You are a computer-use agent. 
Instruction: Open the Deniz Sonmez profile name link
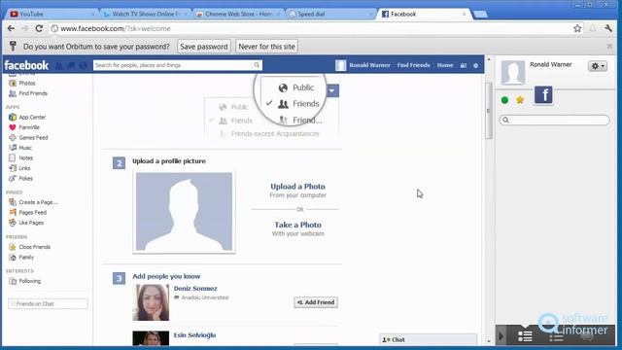195,289
